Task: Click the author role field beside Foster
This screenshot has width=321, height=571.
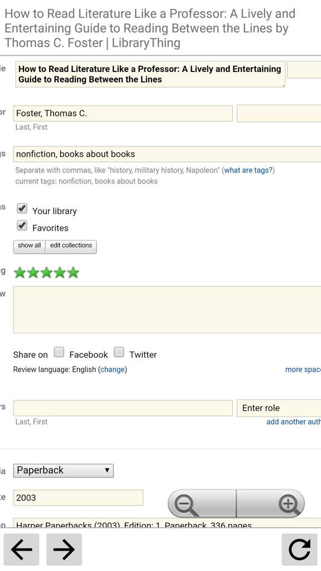Action: pos(279,113)
